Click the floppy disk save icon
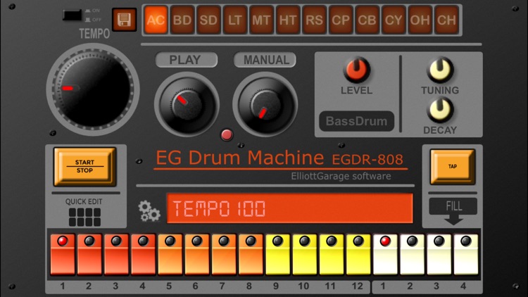The height and width of the screenshot is (297, 528). tap(124, 20)
